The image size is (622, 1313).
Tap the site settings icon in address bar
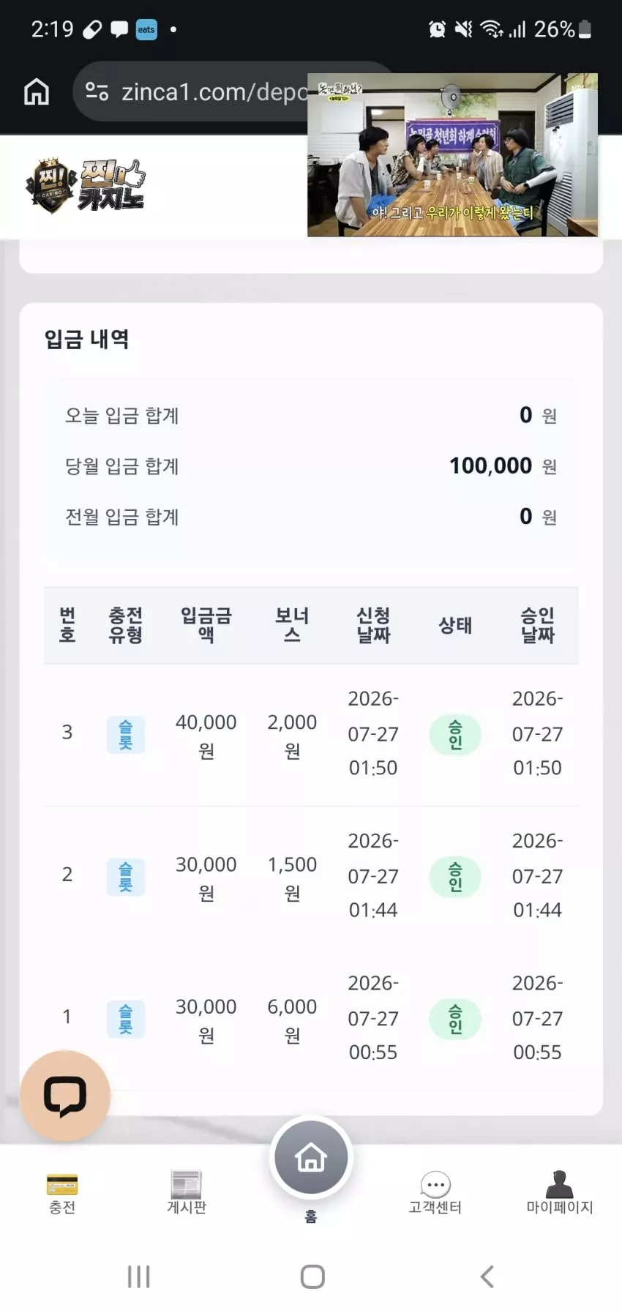pyautogui.click(x=97, y=91)
